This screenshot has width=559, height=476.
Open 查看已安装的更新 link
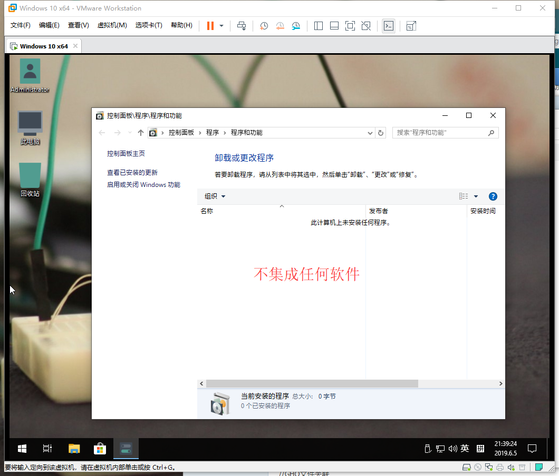(x=132, y=173)
